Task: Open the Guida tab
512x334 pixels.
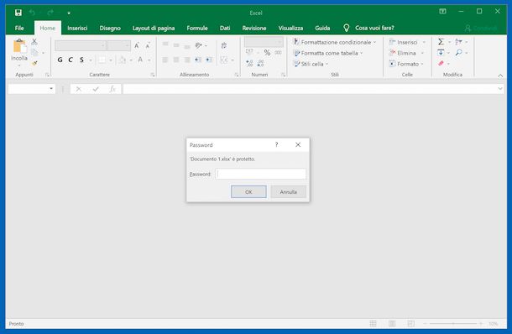Action: click(322, 28)
